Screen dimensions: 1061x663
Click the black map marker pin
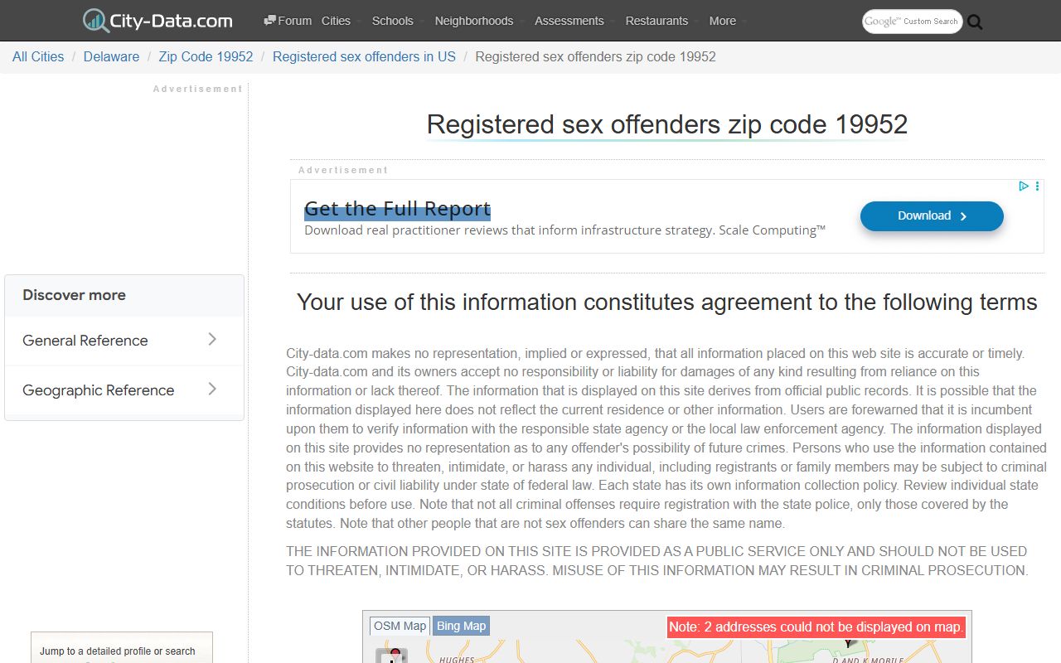(849, 642)
